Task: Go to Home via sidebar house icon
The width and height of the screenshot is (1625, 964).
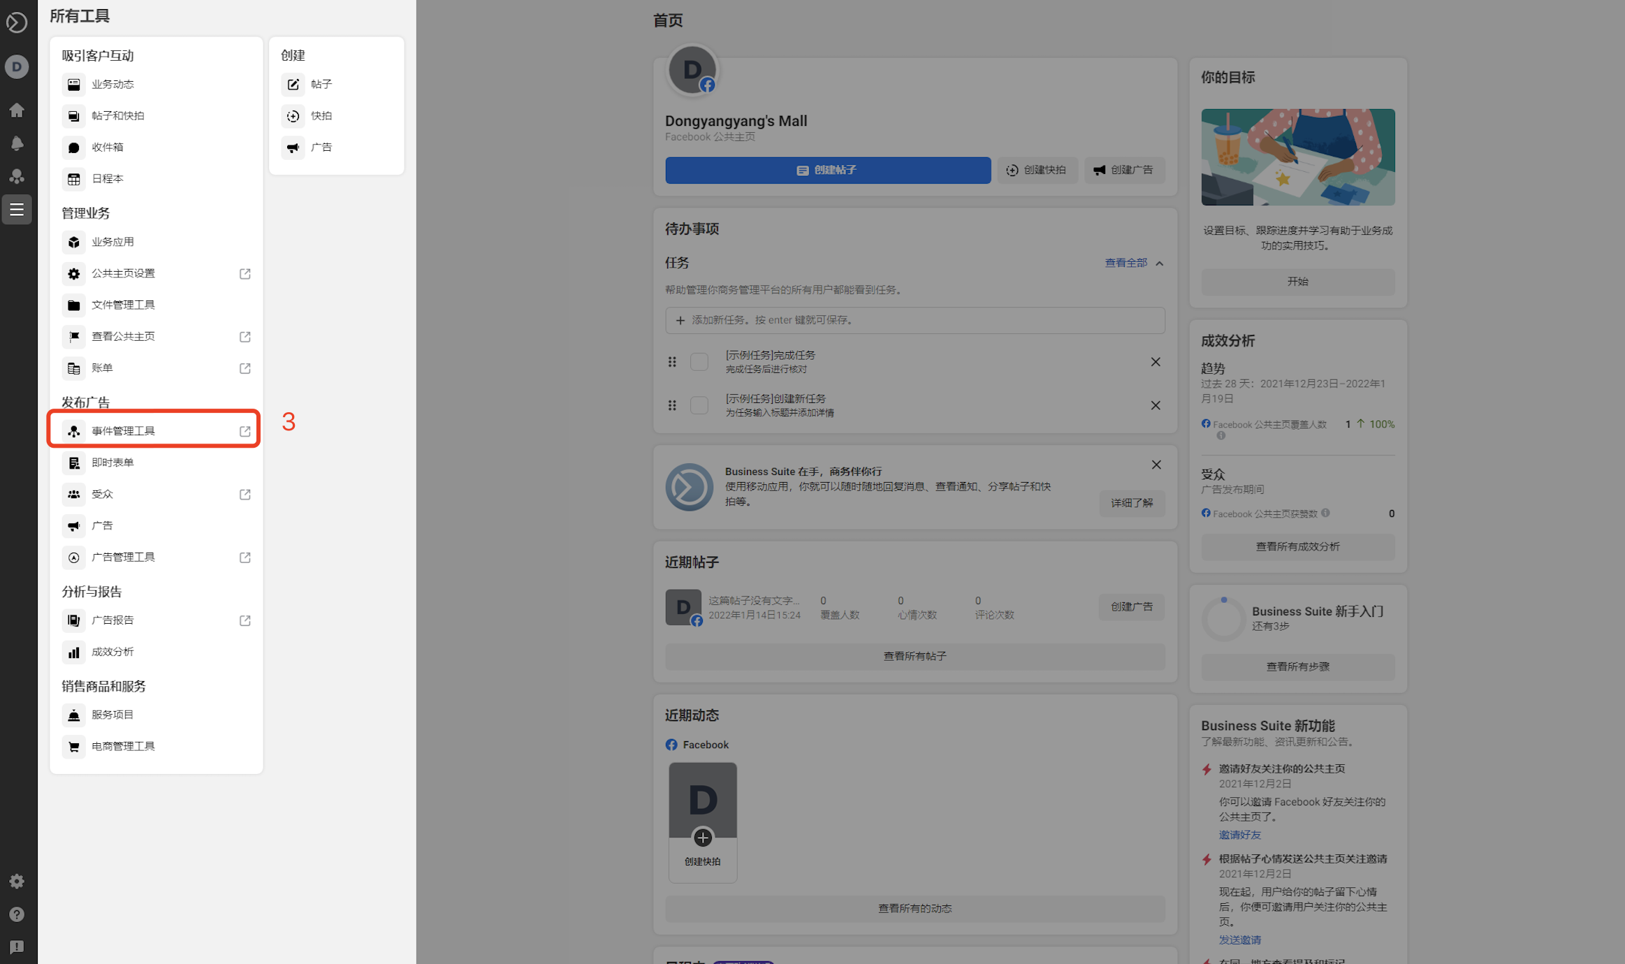Action: click(17, 110)
